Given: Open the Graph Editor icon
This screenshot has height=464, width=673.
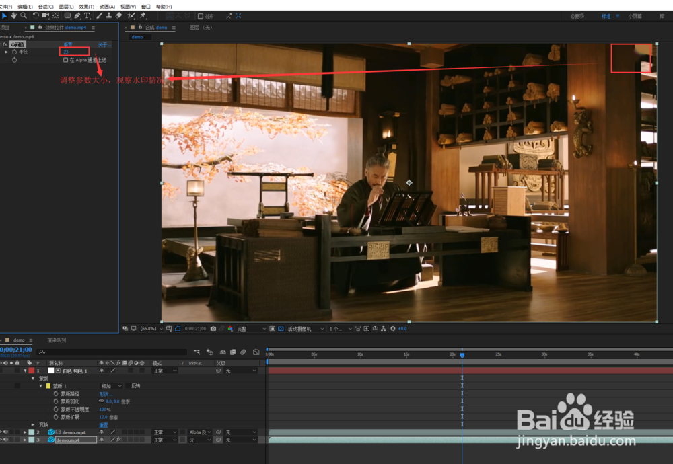Looking at the screenshot, I should click(256, 352).
